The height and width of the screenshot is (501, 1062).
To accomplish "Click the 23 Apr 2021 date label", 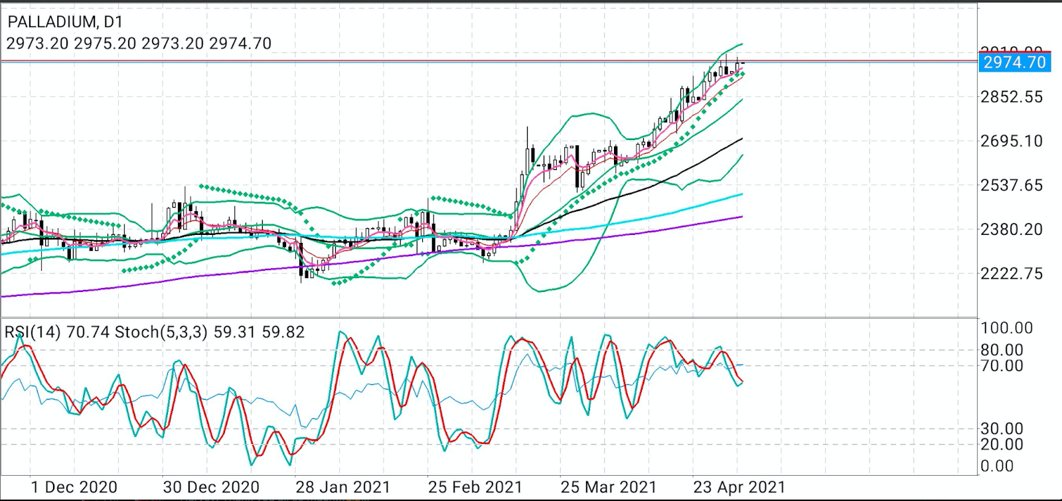I will (739, 487).
